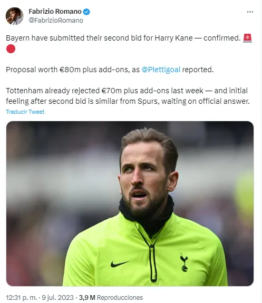Image resolution: width=262 pixels, height=303 pixels.
Task: Click the Traducir Tweet link
Action: [x=25, y=112]
